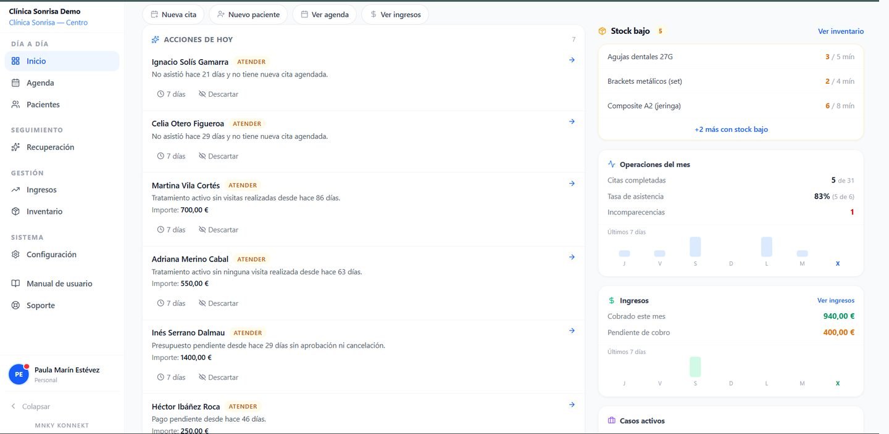Click ATENDER tag for Ignacio Solís Gamarra
Image resolution: width=889 pixels, height=434 pixels.
click(x=251, y=62)
